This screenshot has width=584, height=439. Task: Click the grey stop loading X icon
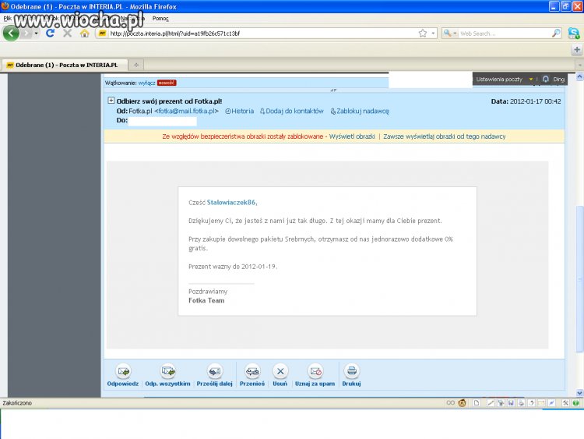pyautogui.click(x=68, y=34)
